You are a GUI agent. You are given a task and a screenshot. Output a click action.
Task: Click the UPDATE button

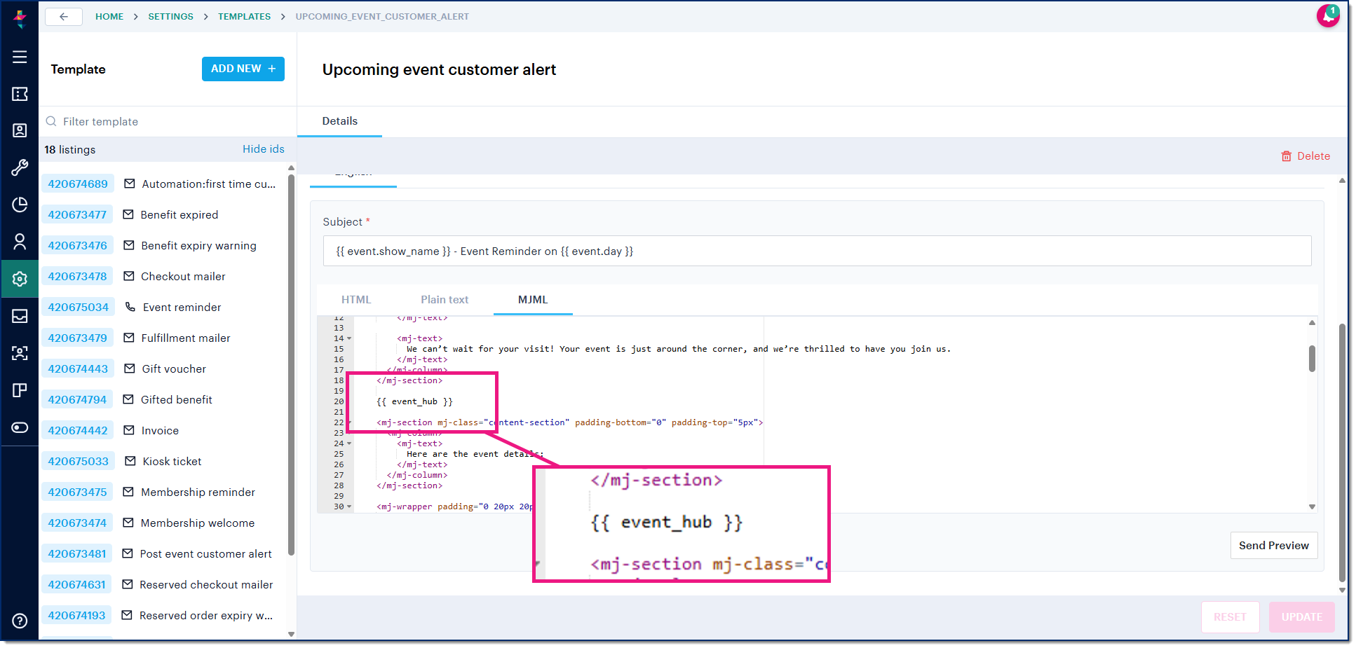pos(1302,617)
